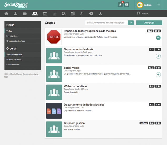Image resolution: width=167 pixels, height=145 pixels.
Task: Open the hamburger menu at top right
Action: click(159, 5)
